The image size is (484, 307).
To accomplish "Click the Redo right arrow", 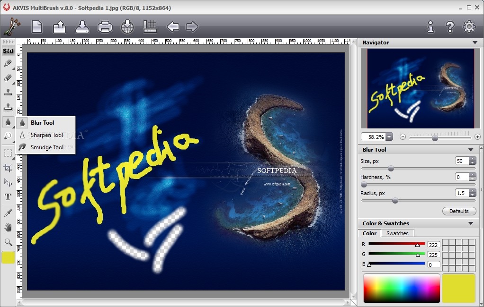I will click(192, 26).
